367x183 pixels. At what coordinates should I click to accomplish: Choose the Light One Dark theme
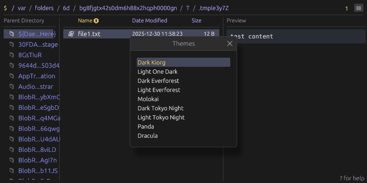click(183, 72)
